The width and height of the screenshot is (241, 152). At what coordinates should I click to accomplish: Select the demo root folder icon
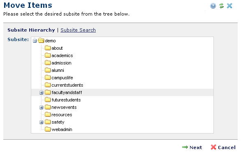[x=41, y=41]
